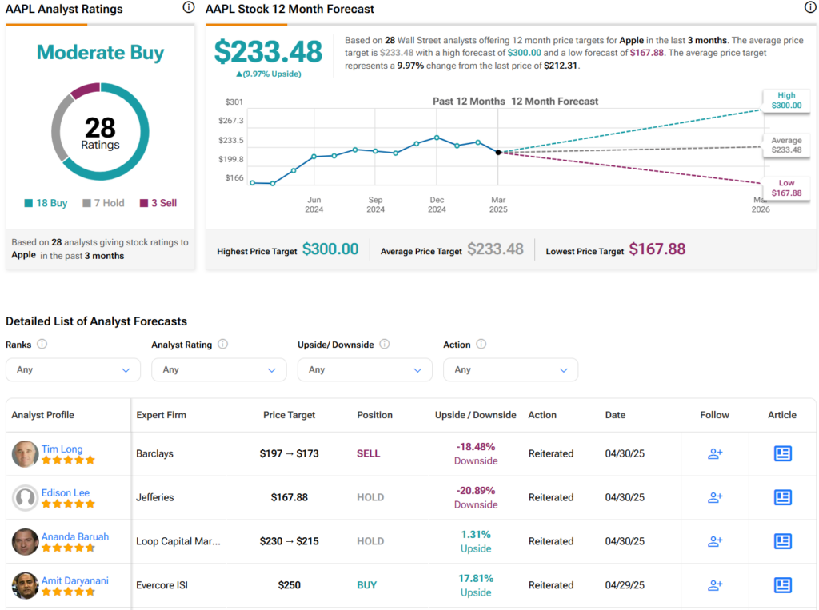Viewport: 819px width, 610px height.
Task: Click Amit Daryanani's profile photo
Action: (x=25, y=585)
